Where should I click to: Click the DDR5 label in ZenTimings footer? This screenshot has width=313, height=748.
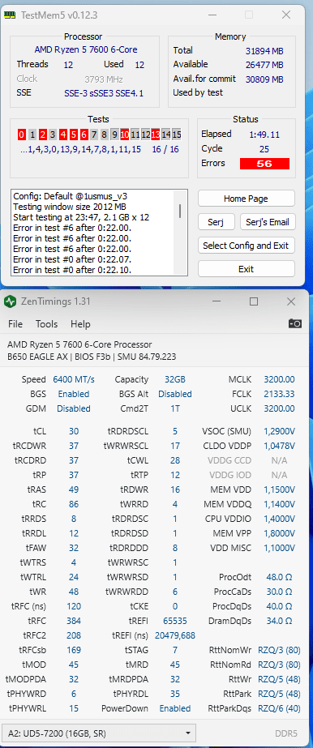(x=286, y=733)
